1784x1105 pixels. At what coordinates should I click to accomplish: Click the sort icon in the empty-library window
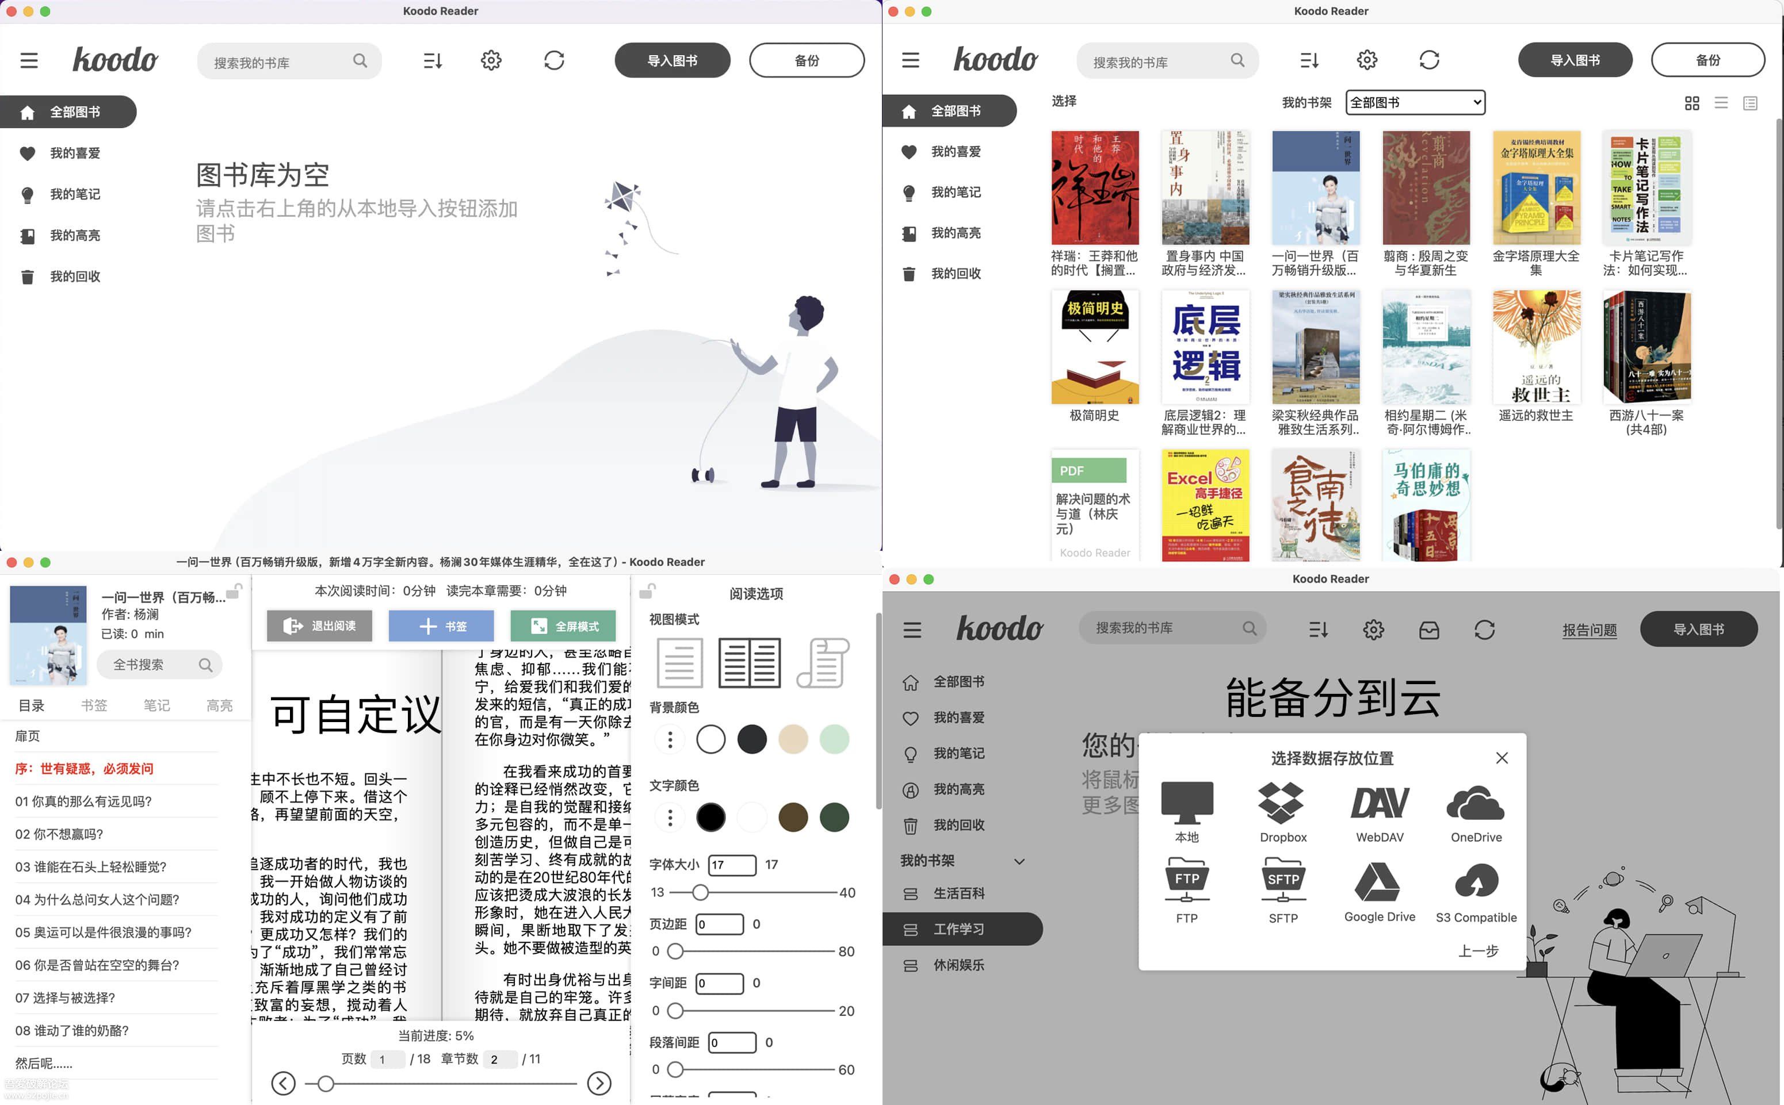[433, 60]
